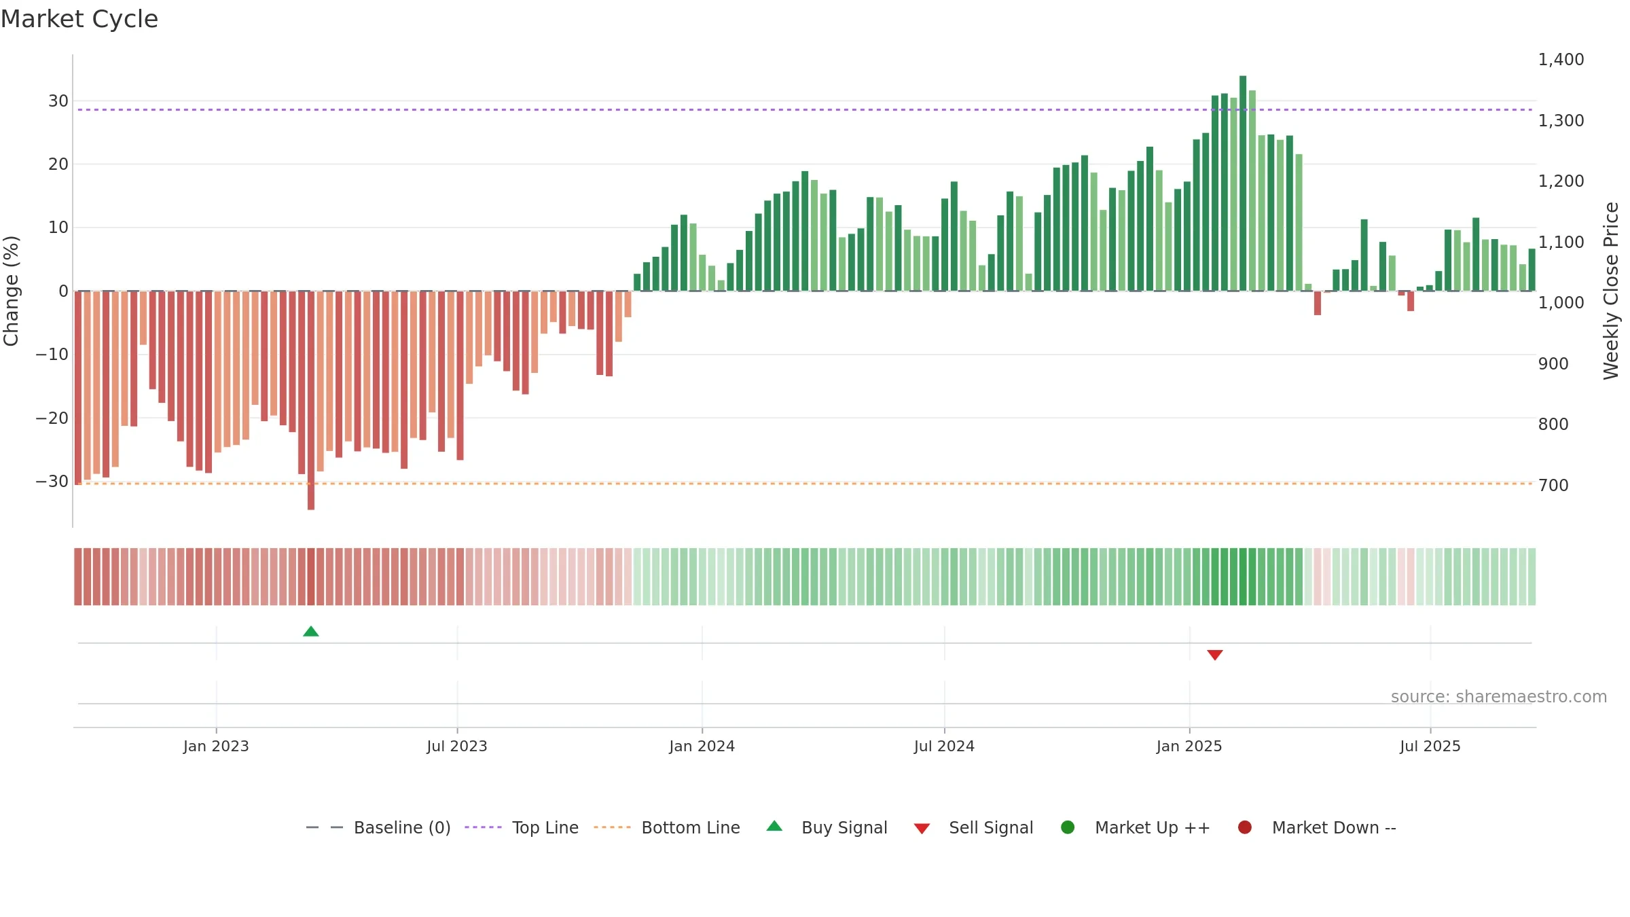Click the Market Cycle chart title
1630x917 pixels.
coord(79,19)
